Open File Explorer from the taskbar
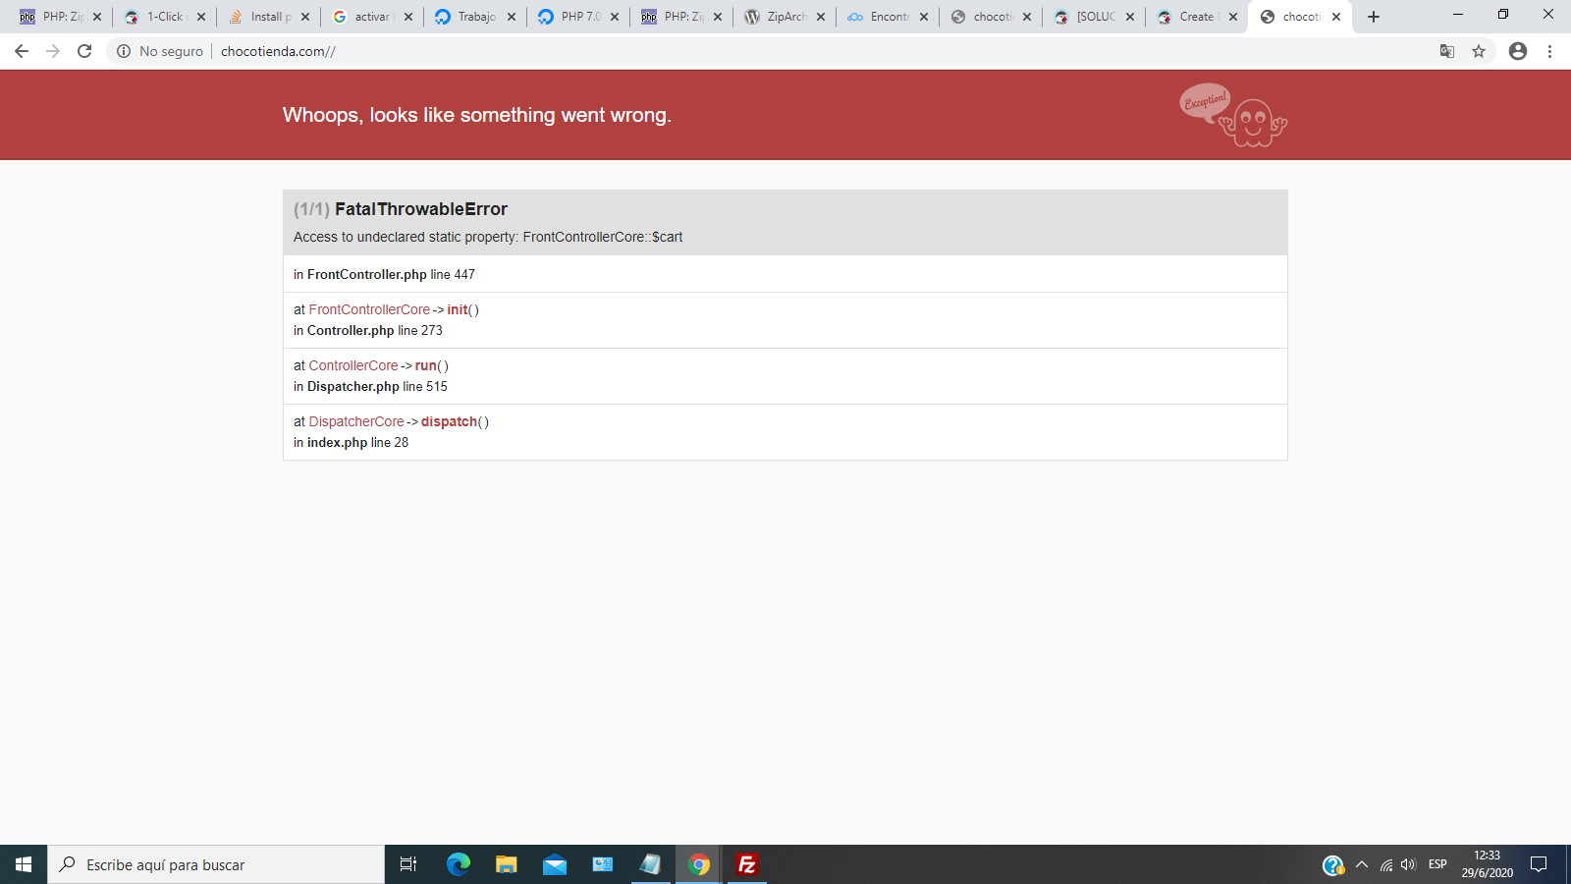Screen dimensions: 1571x884 pos(507,864)
